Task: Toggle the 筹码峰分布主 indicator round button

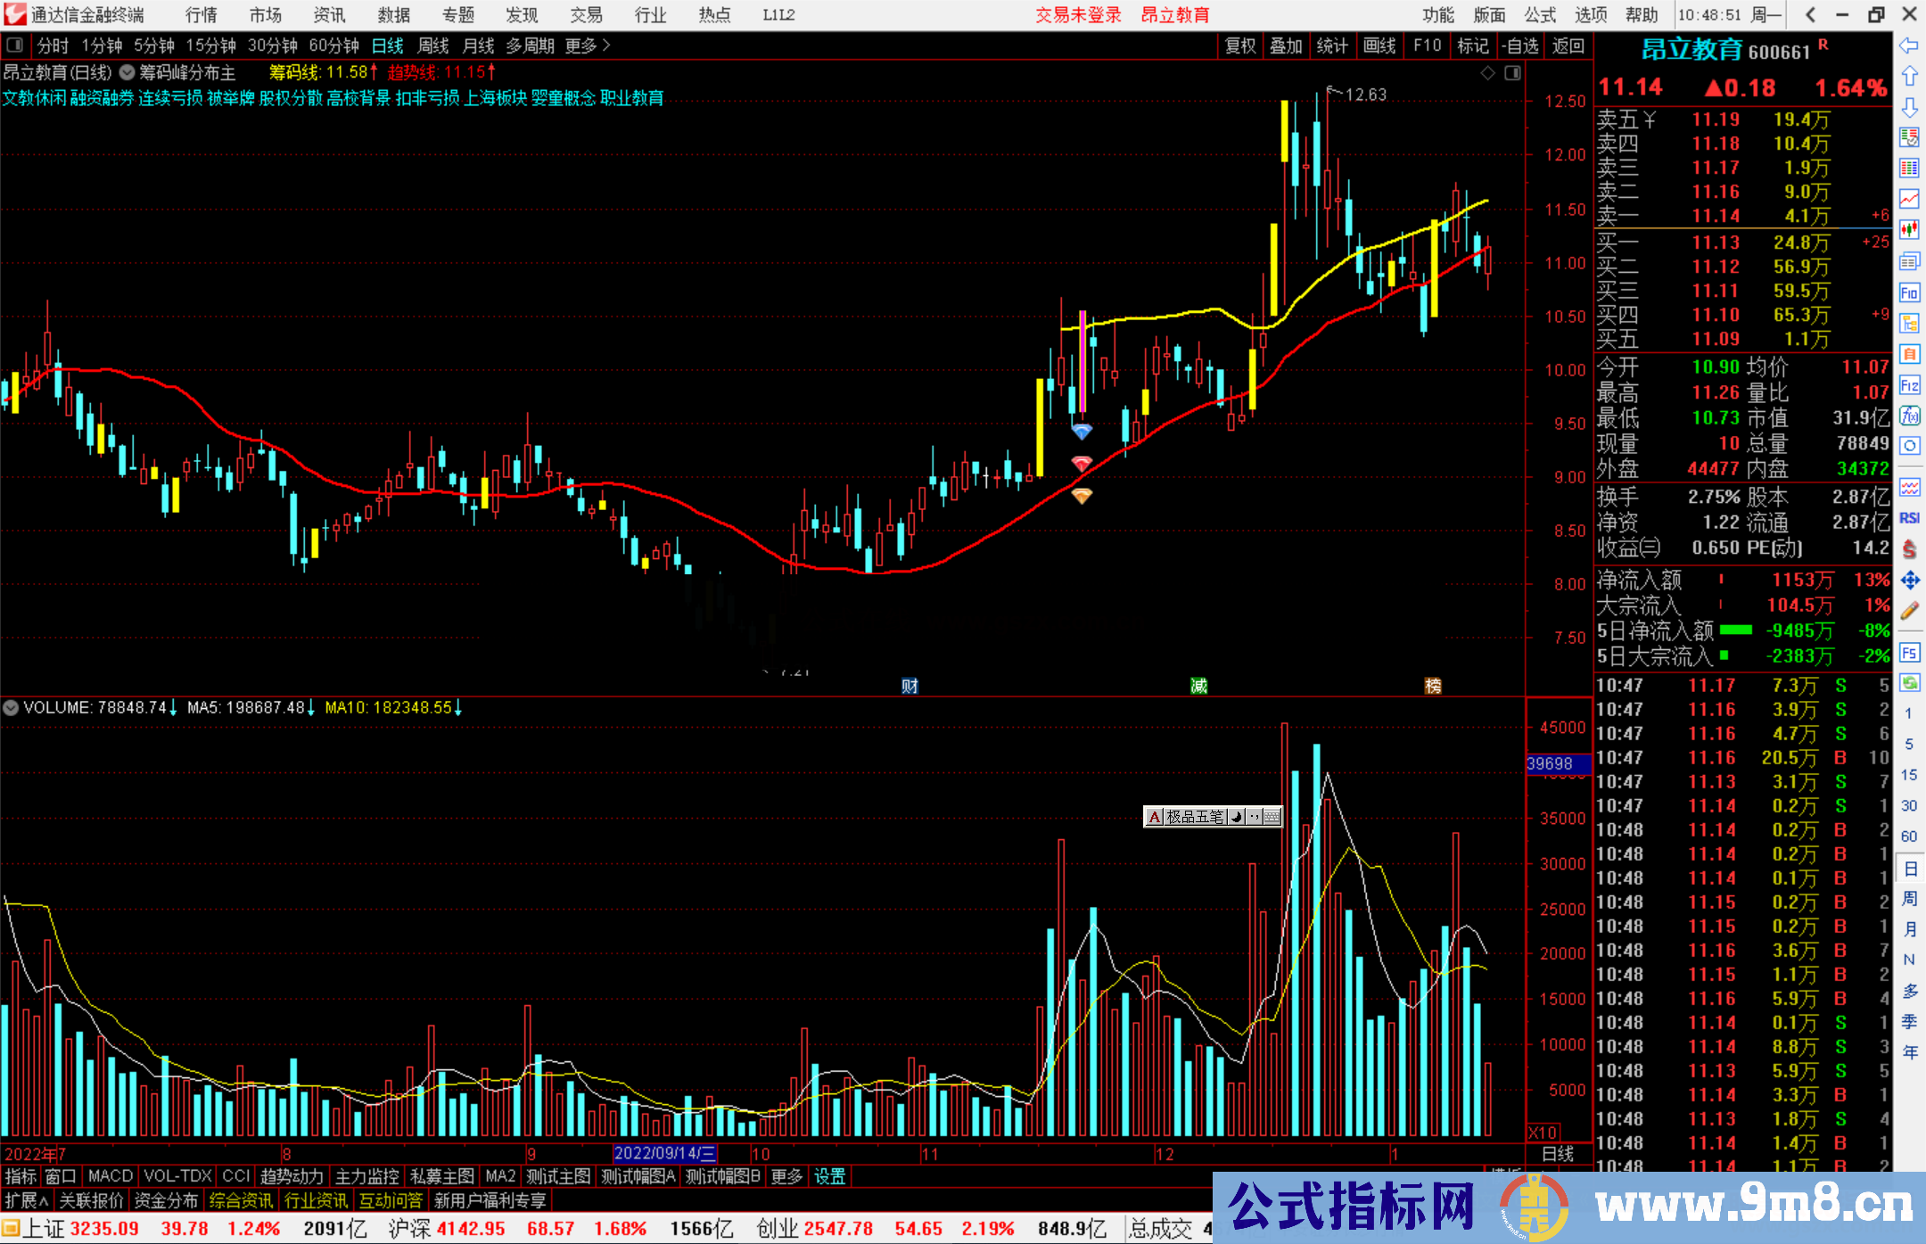Action: click(x=128, y=72)
